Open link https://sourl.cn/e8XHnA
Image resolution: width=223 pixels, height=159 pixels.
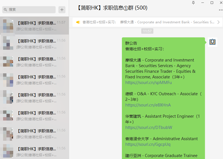[148, 105]
